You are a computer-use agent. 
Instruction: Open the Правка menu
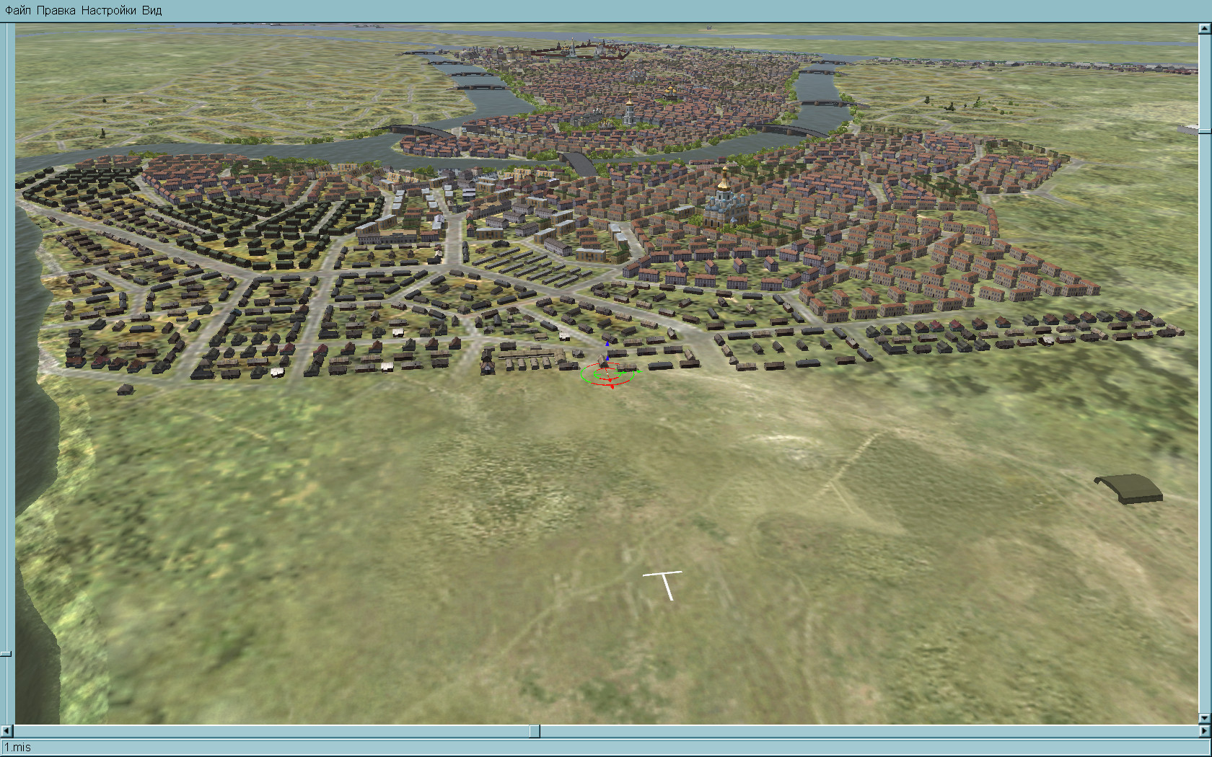[56, 11]
